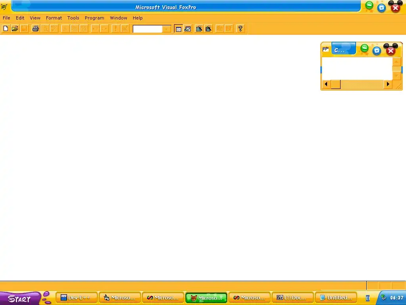
Task: Click inside the Databases combo box field
Action: pos(147,29)
